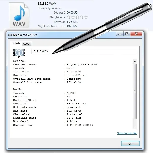Click the Bit depth value 4 bits

pos(72,121)
